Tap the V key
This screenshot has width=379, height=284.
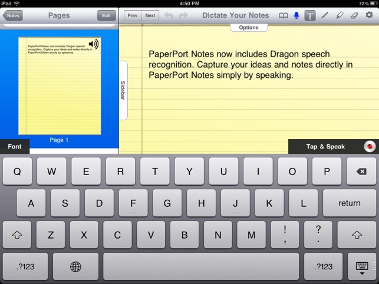click(151, 235)
